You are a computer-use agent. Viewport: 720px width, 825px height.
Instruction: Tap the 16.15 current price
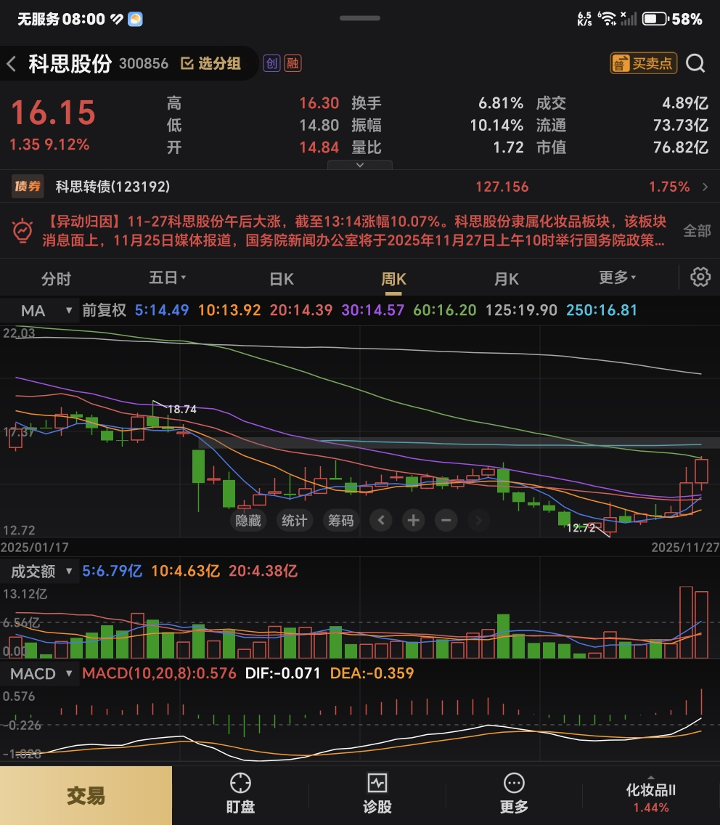pyautogui.click(x=53, y=113)
